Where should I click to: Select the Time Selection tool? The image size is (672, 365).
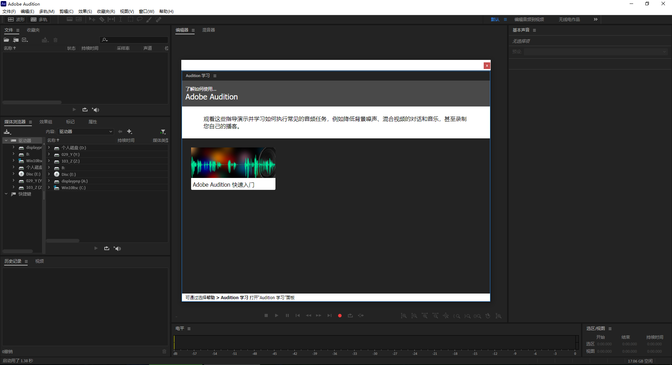tap(120, 19)
